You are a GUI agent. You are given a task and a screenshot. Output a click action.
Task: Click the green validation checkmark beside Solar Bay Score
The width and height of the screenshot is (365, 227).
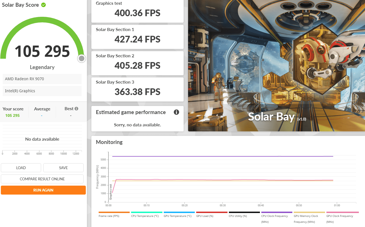[43, 5]
